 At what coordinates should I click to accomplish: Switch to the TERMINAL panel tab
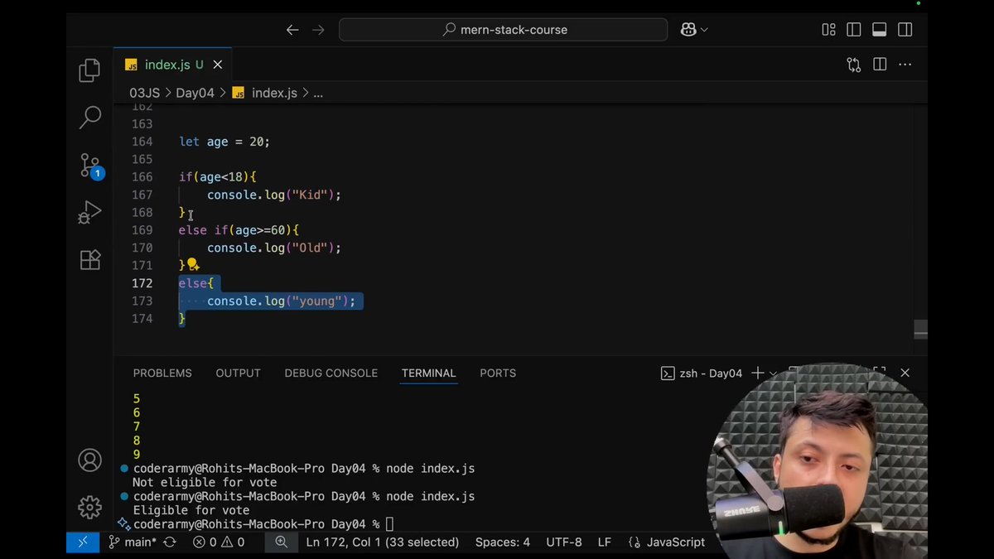[x=428, y=373]
